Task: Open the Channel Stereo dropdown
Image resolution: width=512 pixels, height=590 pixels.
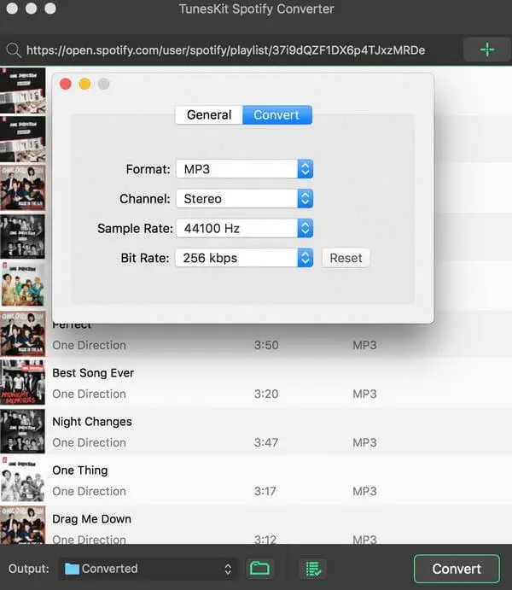Action: click(244, 199)
